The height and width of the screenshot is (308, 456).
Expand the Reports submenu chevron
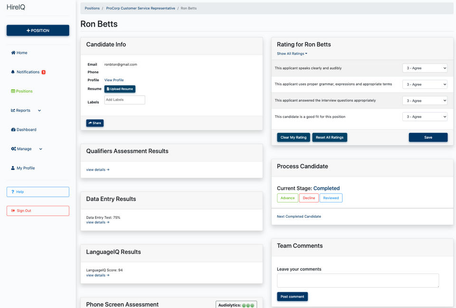[x=39, y=111]
